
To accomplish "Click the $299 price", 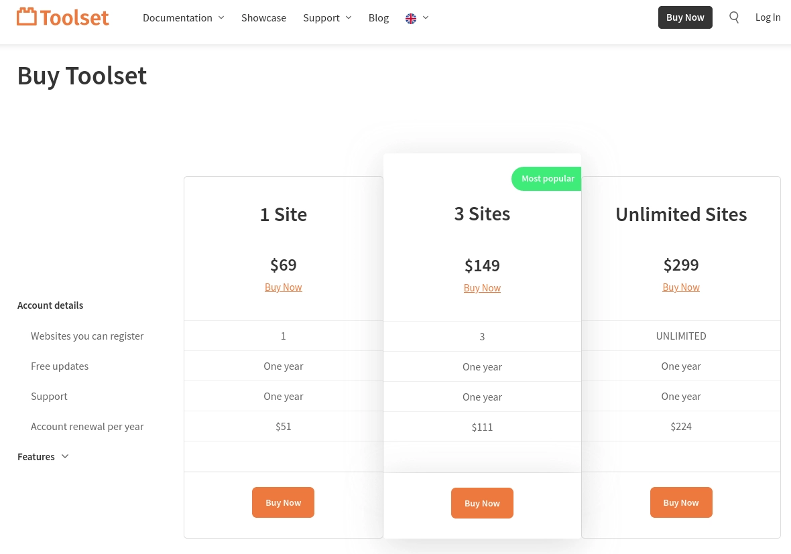I will (681, 265).
